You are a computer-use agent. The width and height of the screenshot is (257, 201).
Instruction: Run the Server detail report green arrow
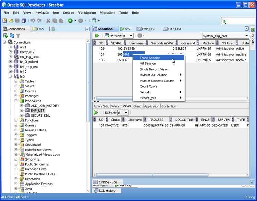[x=96, y=113]
